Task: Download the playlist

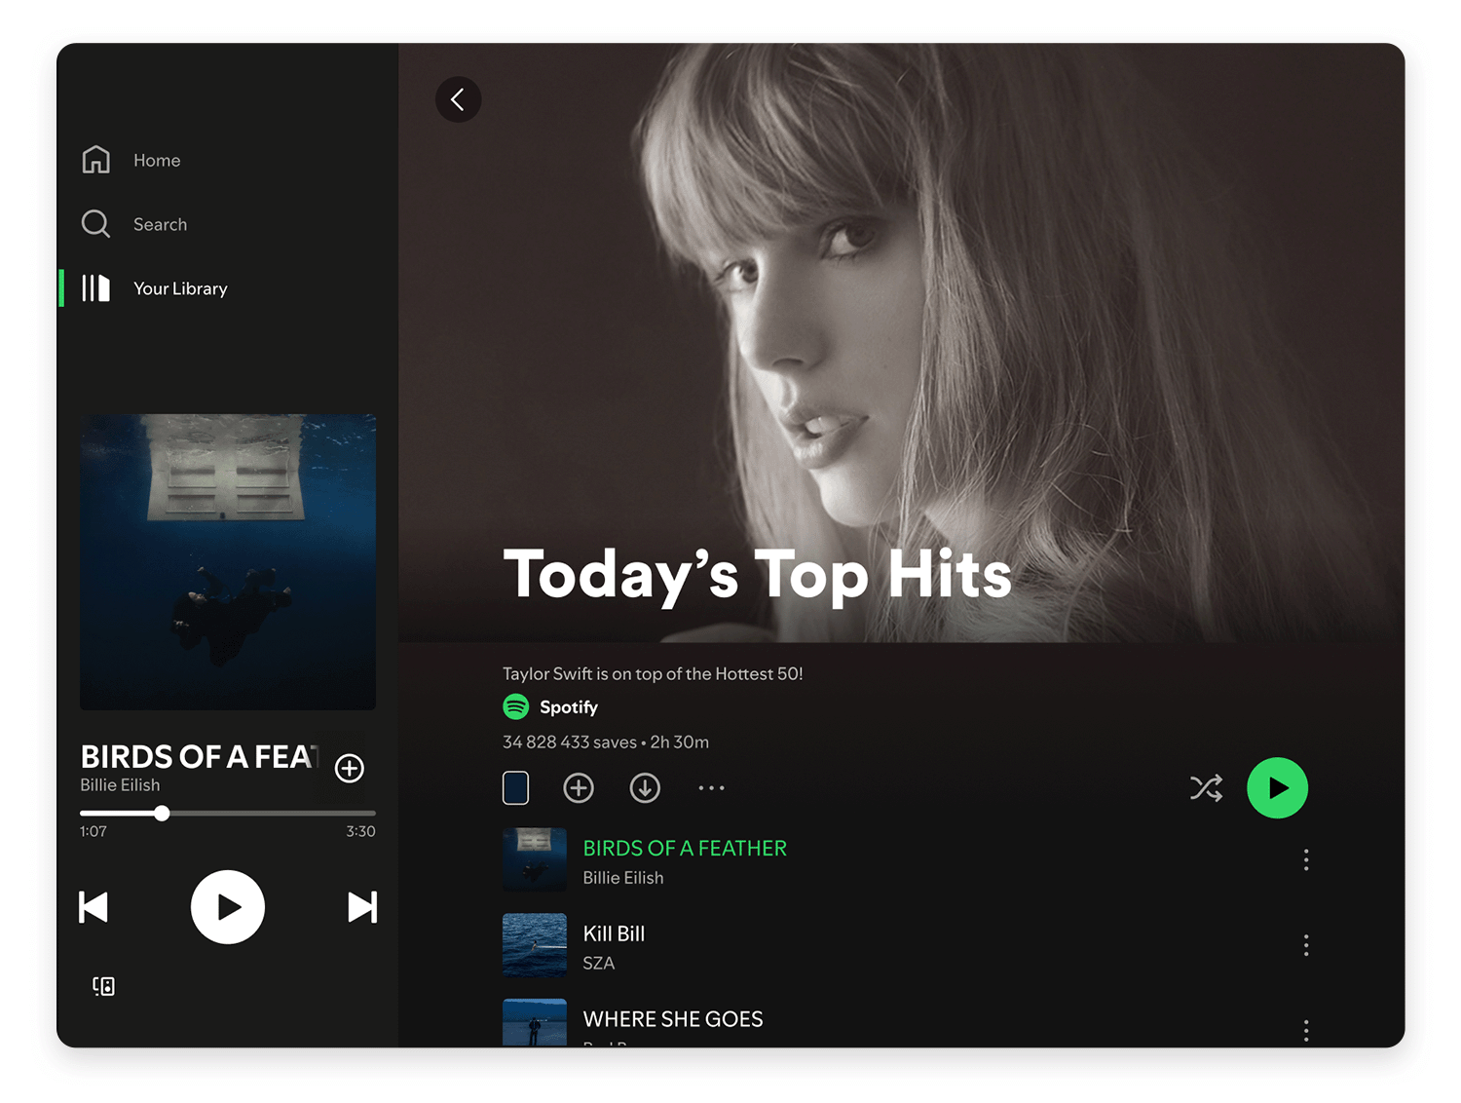Action: [x=645, y=787]
